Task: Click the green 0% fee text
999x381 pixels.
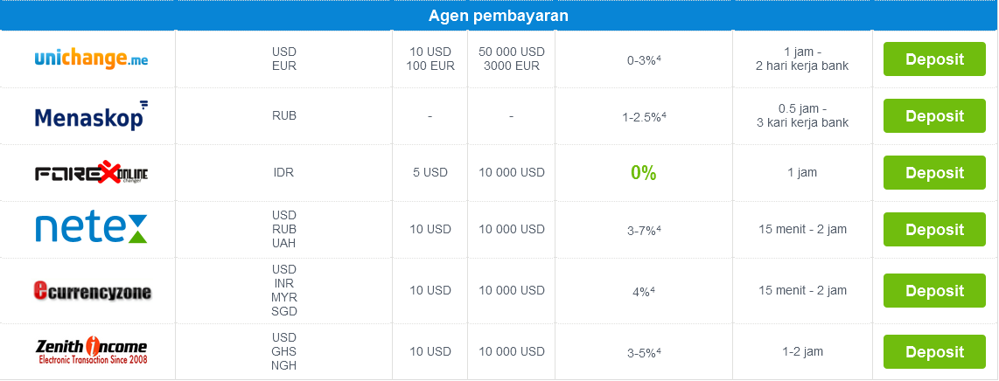Action: click(644, 172)
